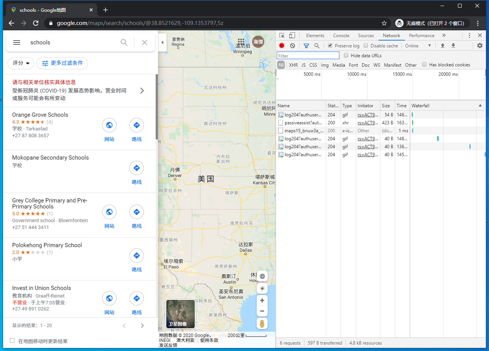Click website icon for Orange Grove Schools

click(109, 125)
